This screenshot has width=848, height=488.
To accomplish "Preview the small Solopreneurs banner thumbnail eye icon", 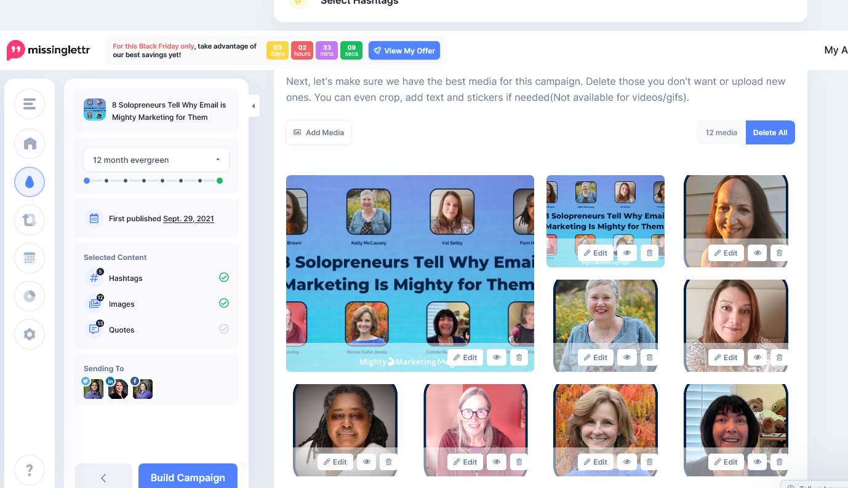I will click(x=627, y=253).
